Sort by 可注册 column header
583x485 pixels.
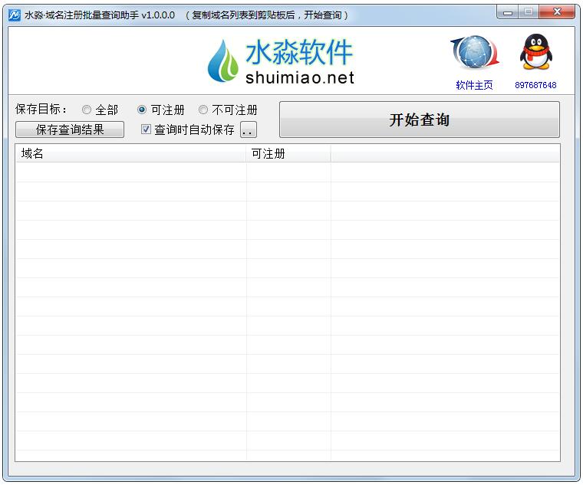pos(288,153)
